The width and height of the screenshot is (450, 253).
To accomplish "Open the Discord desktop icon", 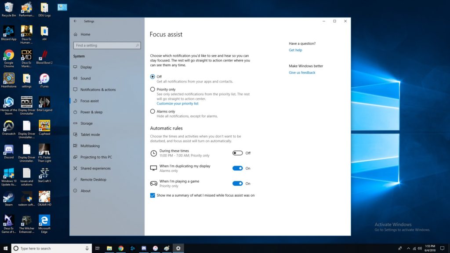I will pos(9,150).
